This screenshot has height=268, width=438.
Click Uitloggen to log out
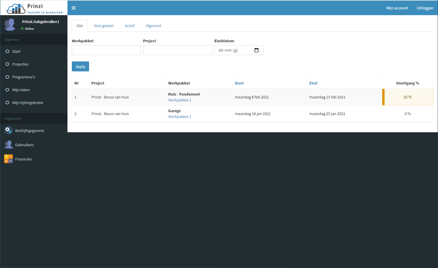(425, 8)
